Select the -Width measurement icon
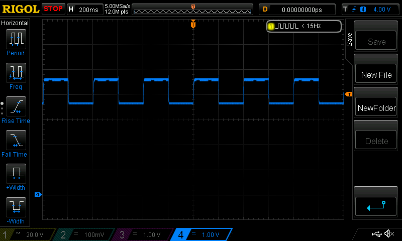Image resolution: width=402 pixels, height=241 pixels. pyautogui.click(x=16, y=208)
